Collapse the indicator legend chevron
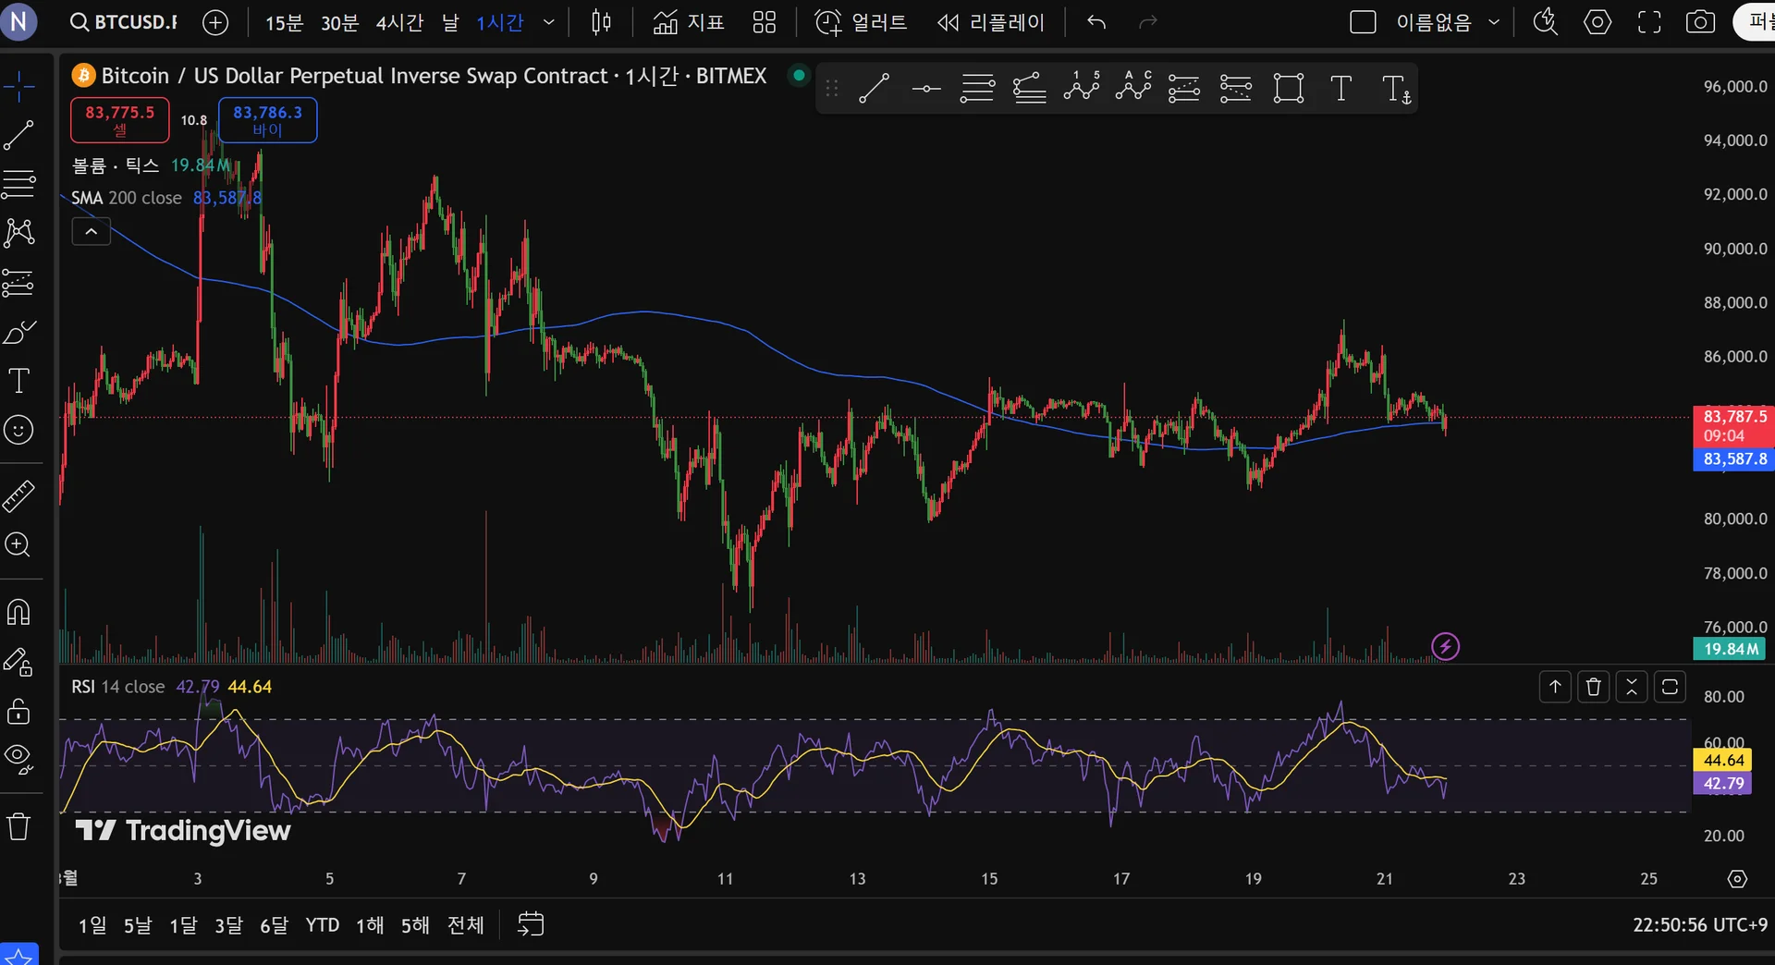 (x=92, y=231)
